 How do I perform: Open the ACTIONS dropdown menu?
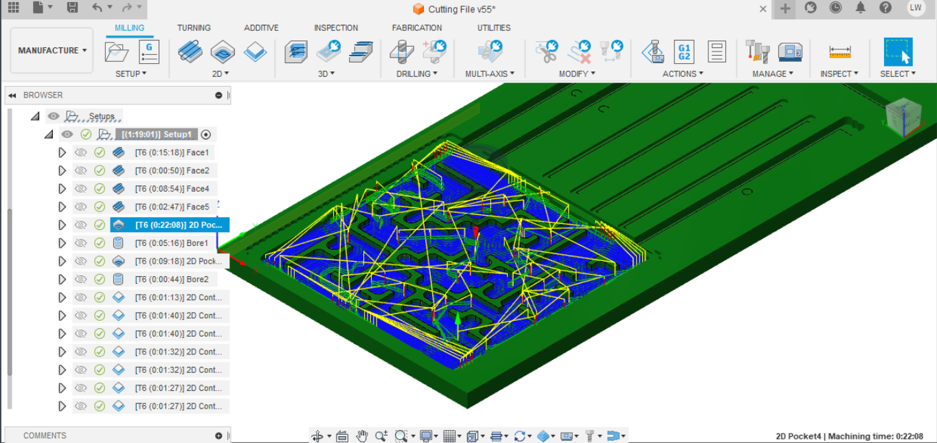click(683, 73)
